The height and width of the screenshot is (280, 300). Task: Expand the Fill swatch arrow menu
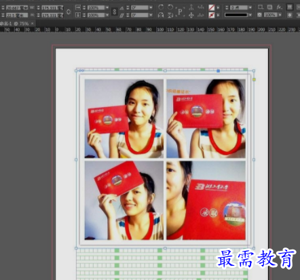[x=218, y=7]
